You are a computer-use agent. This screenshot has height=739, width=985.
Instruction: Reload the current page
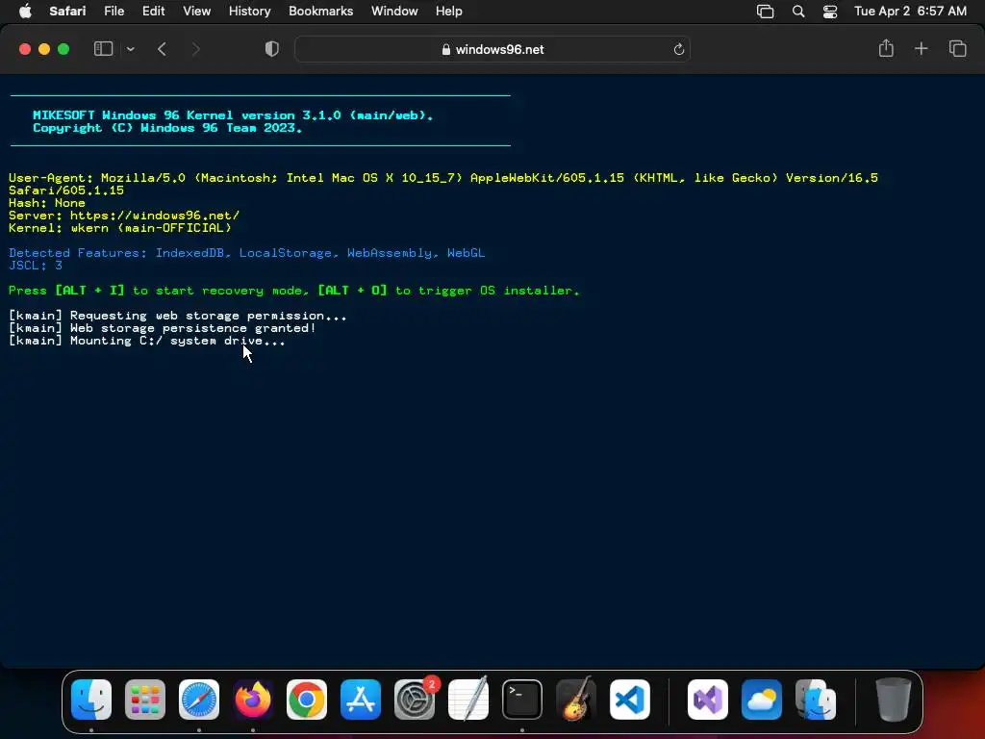[x=678, y=49]
